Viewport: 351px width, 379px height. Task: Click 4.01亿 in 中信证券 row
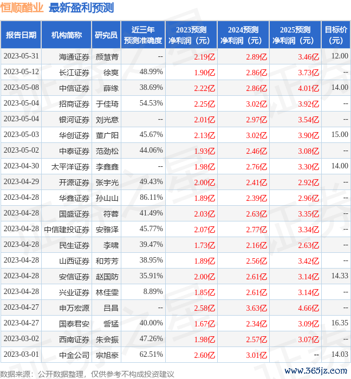[x=308, y=88]
